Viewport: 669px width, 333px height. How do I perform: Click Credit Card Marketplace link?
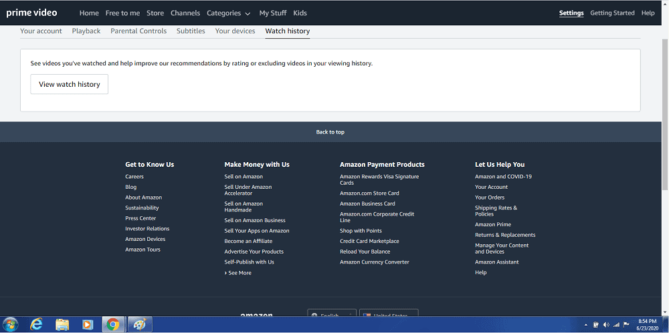click(x=369, y=242)
